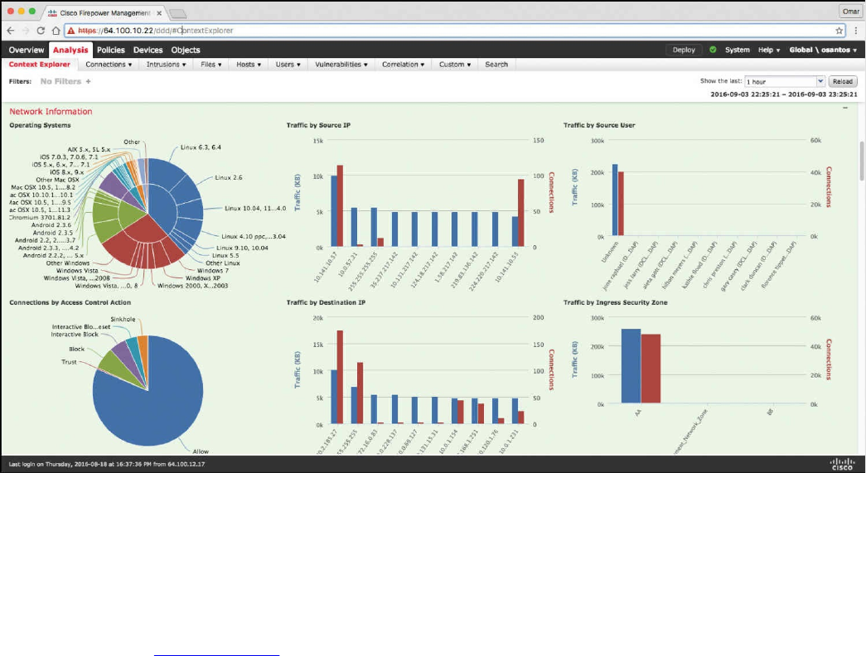Open the Devices menu

click(148, 50)
